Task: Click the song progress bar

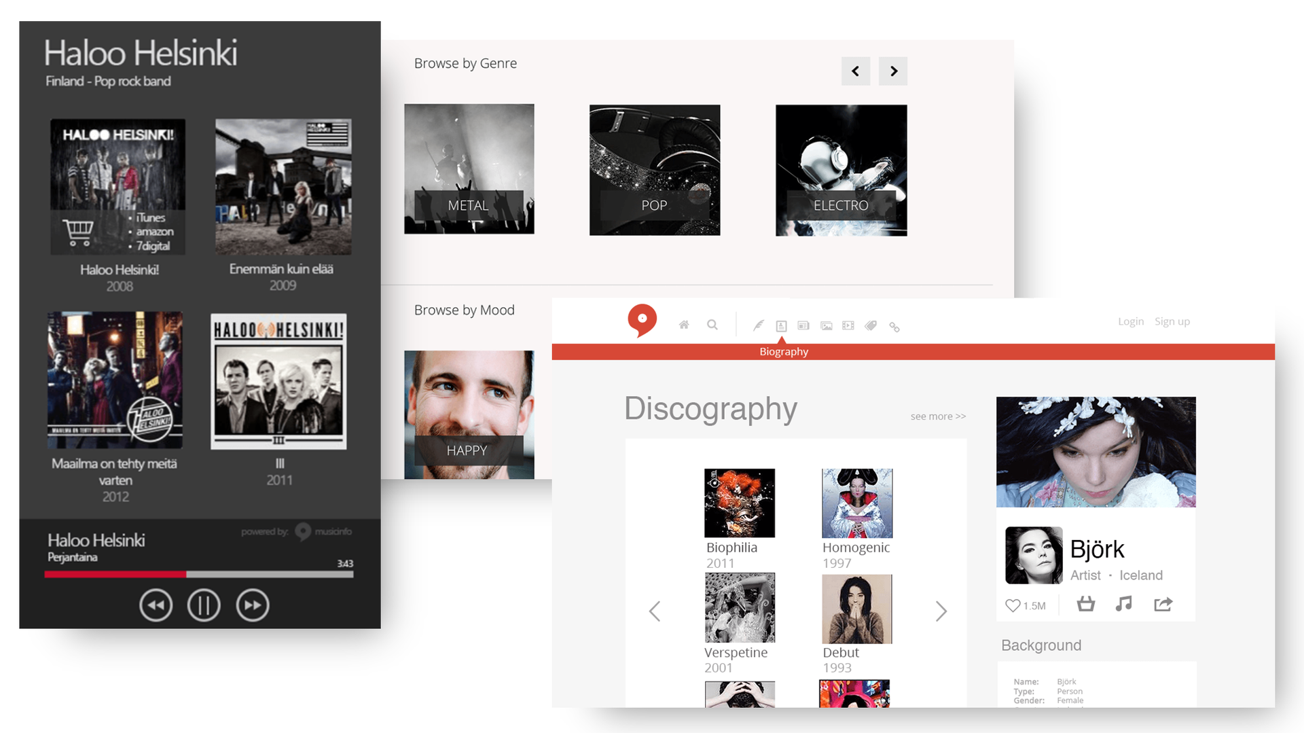Action: click(x=197, y=574)
